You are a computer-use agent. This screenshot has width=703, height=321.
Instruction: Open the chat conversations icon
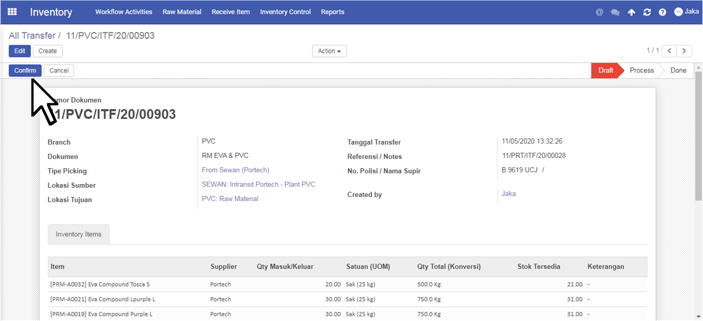615,12
